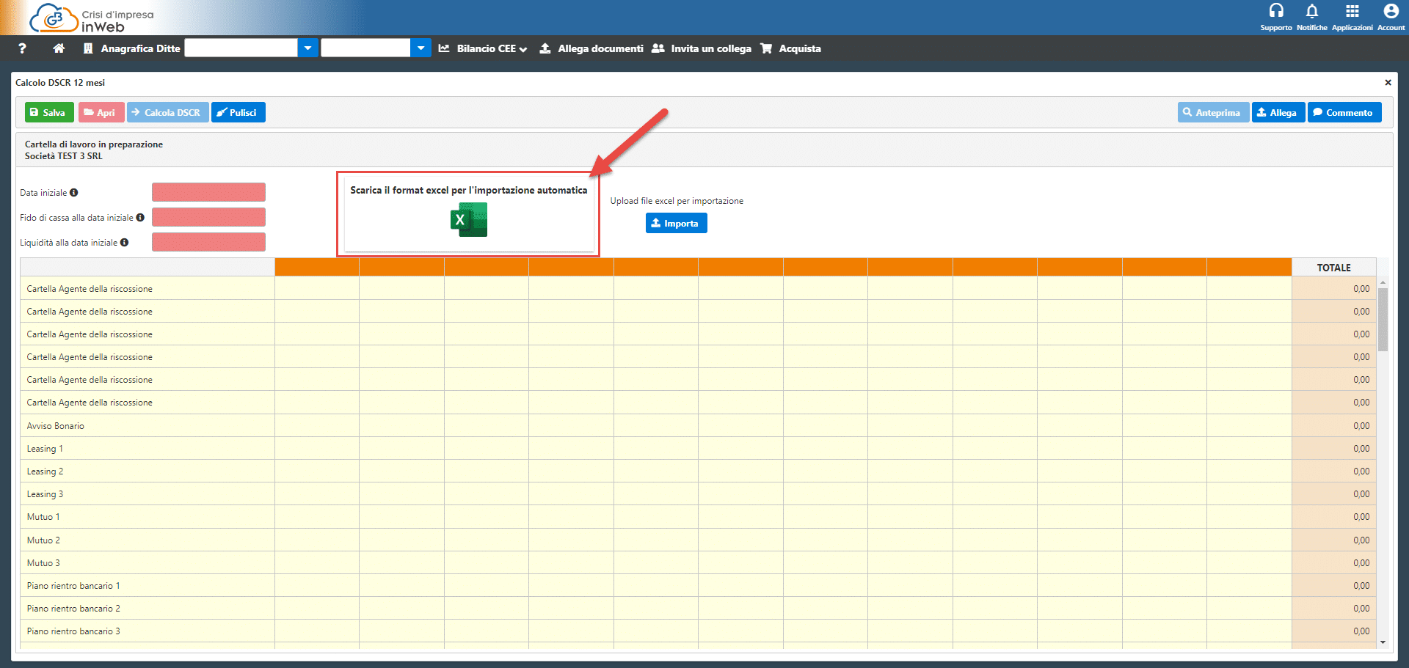Open the Anteprima preview

(x=1212, y=112)
